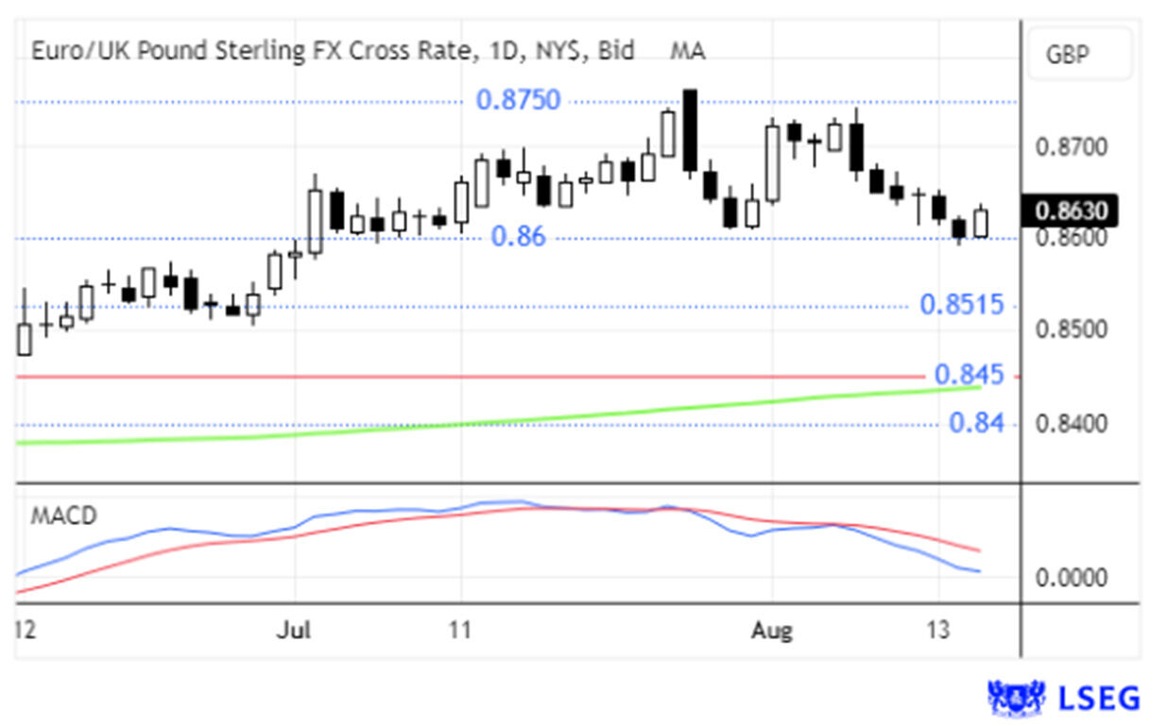The image size is (1167, 727).
Task: Click the 0.845 red line label
Action: click(969, 375)
